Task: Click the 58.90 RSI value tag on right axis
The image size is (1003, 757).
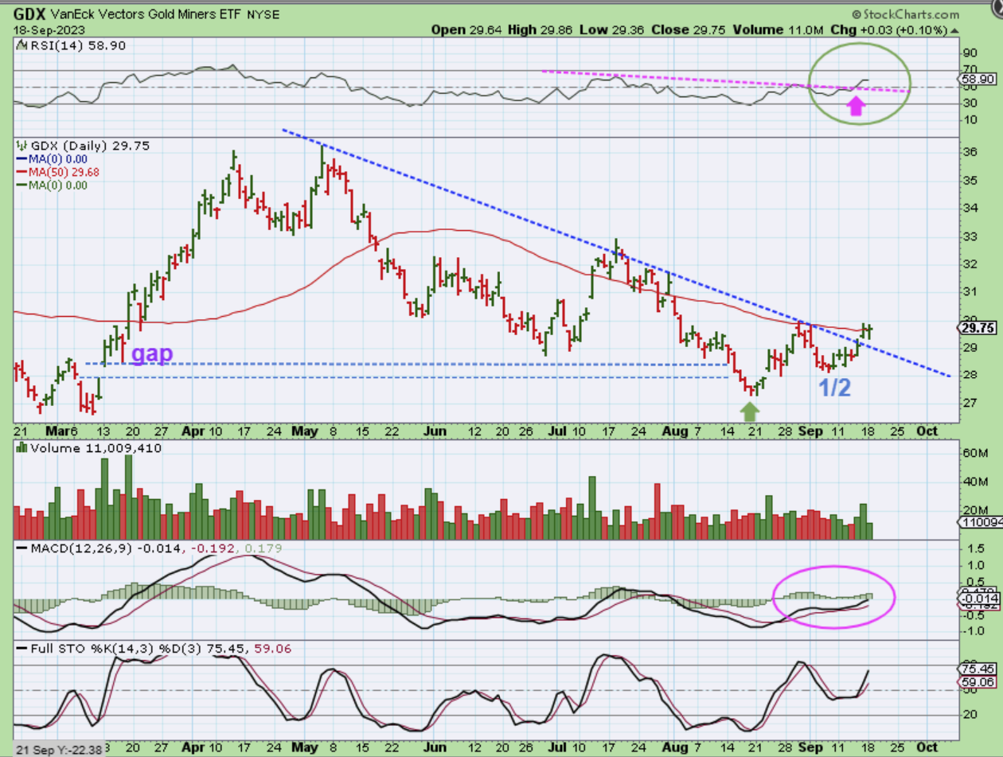Action: coord(976,80)
